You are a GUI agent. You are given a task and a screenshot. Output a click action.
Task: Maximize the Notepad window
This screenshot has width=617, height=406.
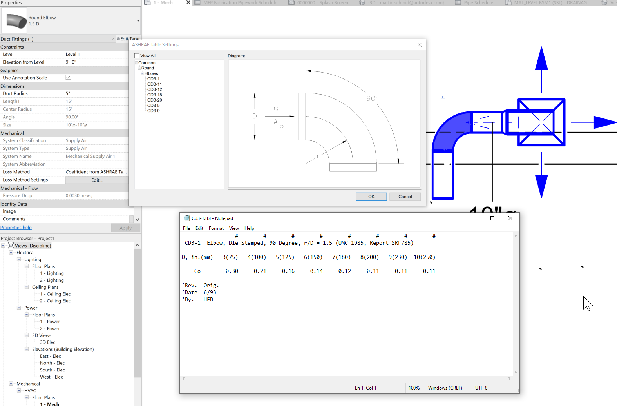[x=492, y=218]
